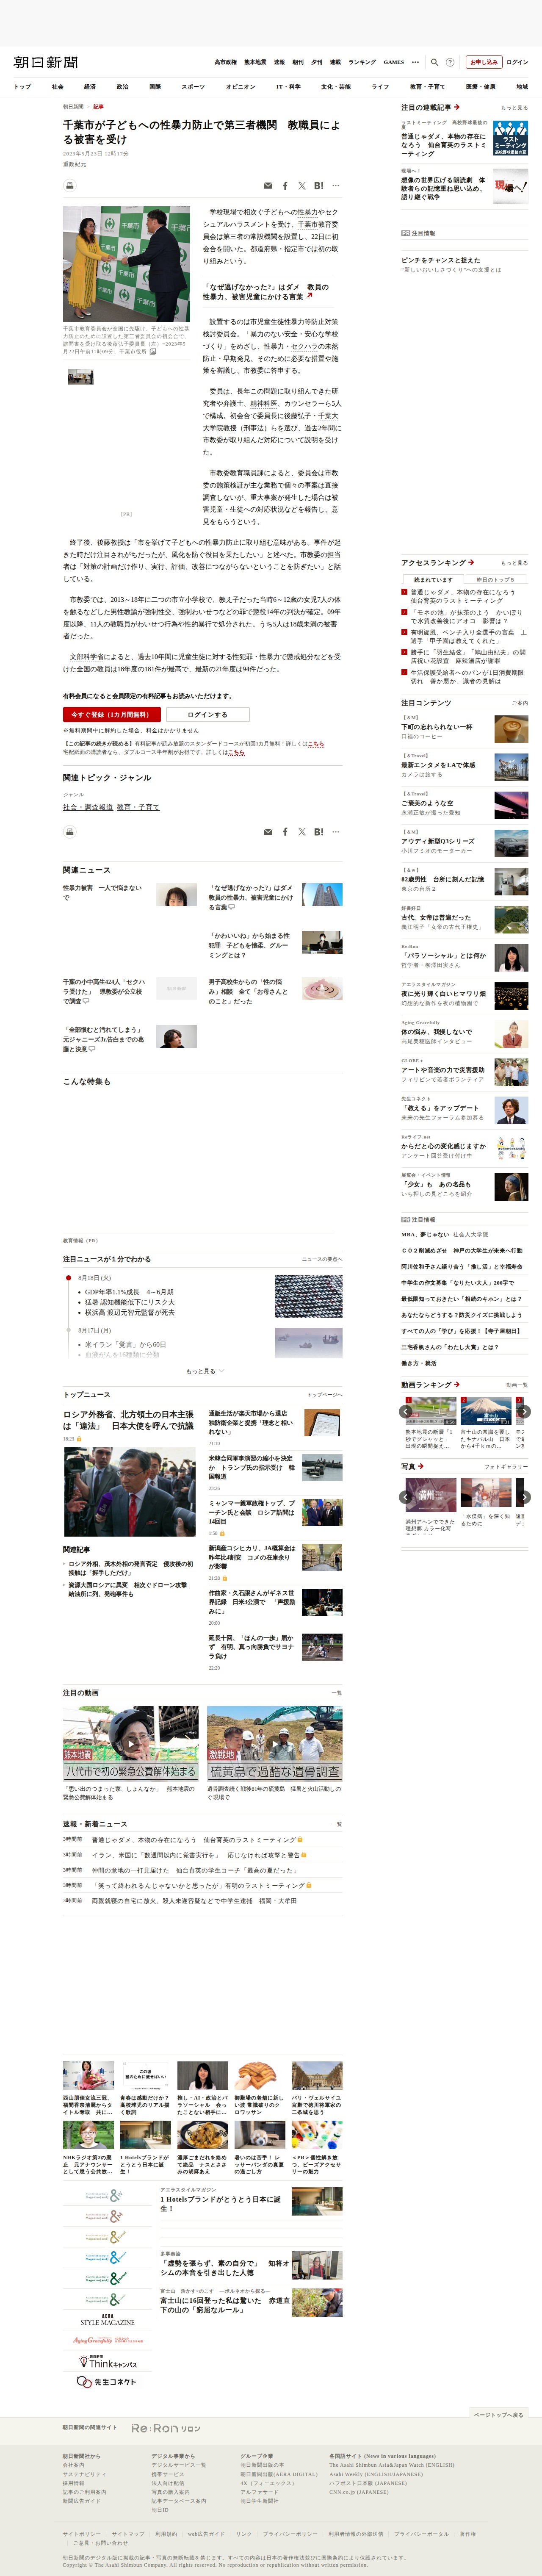Share on Facebook from the bottom toolbar

click(285, 831)
